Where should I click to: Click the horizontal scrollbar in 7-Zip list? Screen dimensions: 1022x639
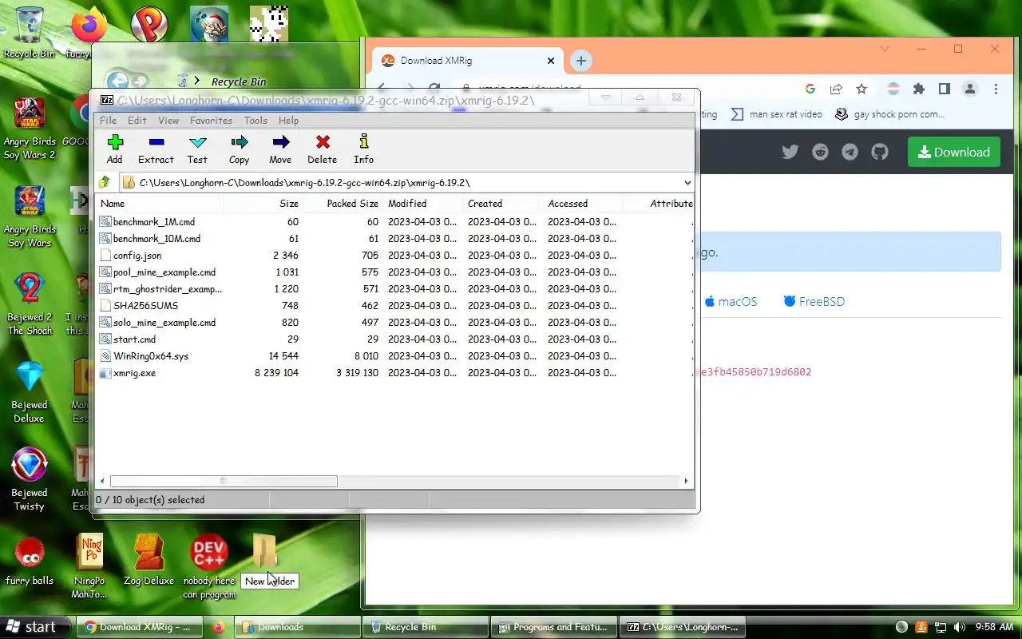(224, 481)
